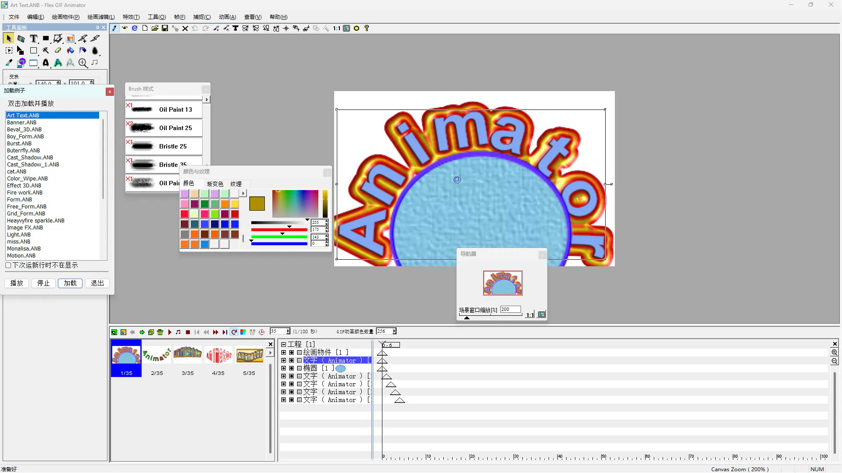Viewport: 842px width, 473px height.
Task: Open the 动画(A) menu
Action: point(228,17)
